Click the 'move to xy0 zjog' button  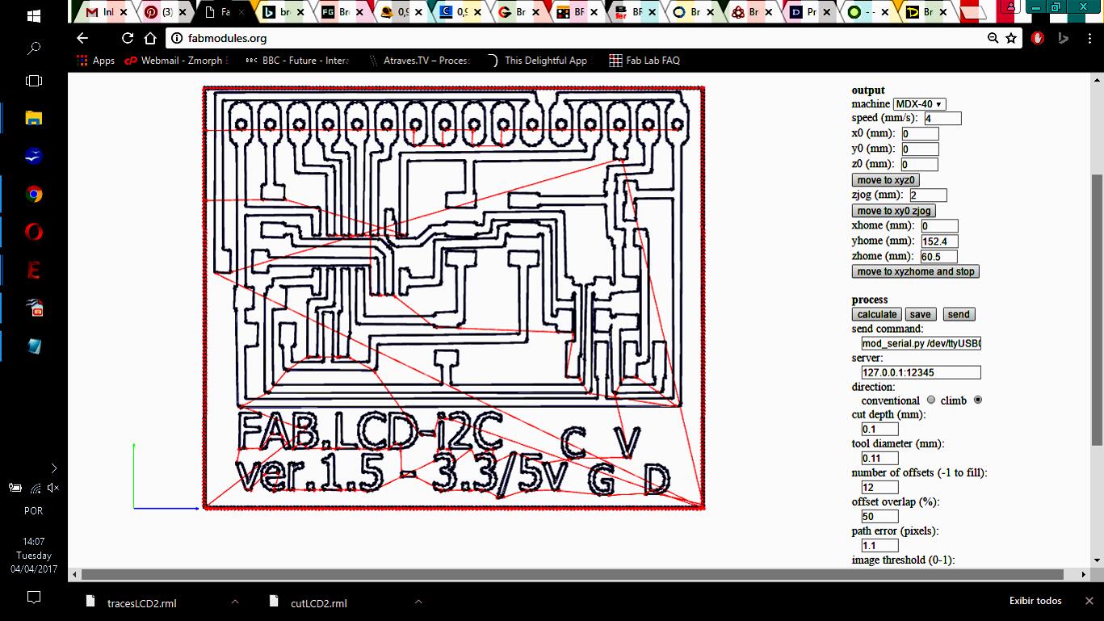click(894, 211)
